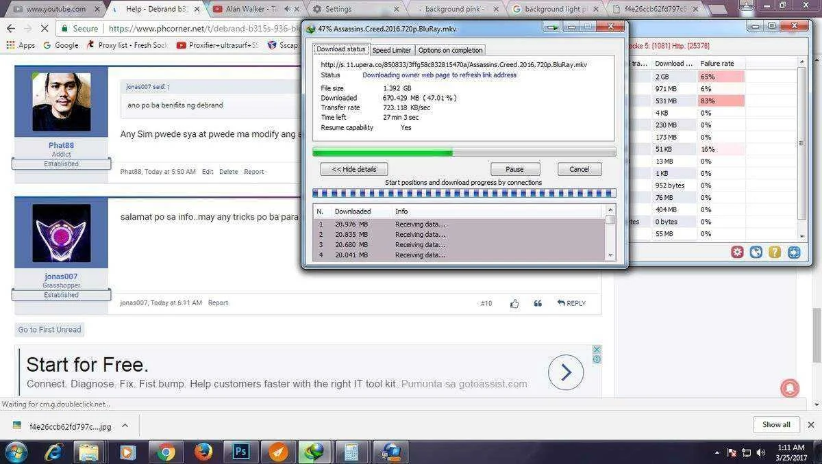
Task: Switch to the Settings browser tab
Action: [x=356, y=9]
